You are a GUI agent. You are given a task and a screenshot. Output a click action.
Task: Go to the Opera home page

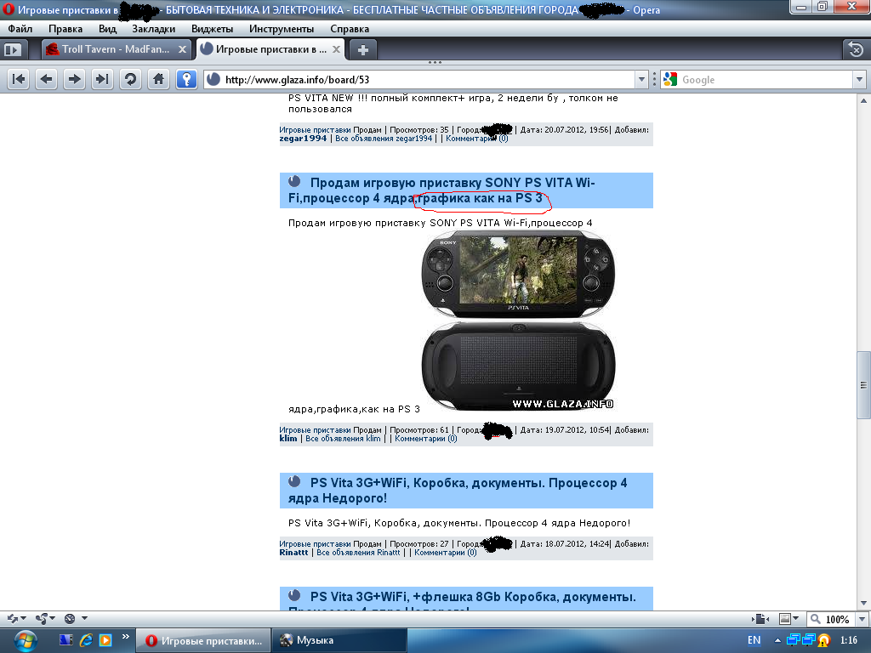click(157, 79)
